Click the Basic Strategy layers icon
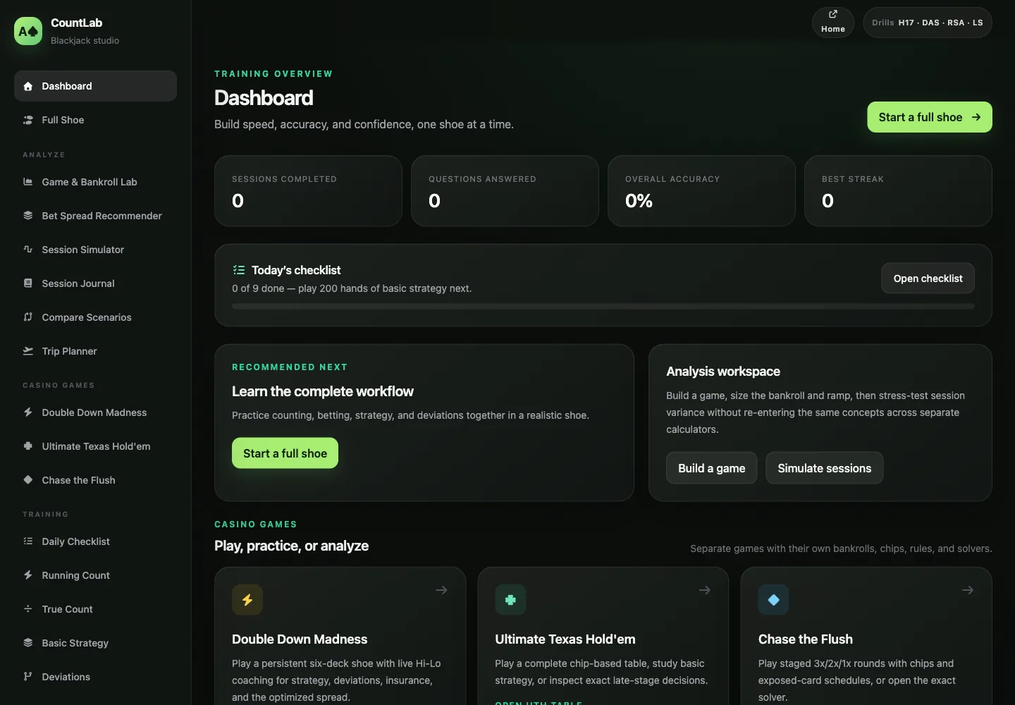Screen dimensions: 1015x705 pyautogui.click(x=28, y=643)
